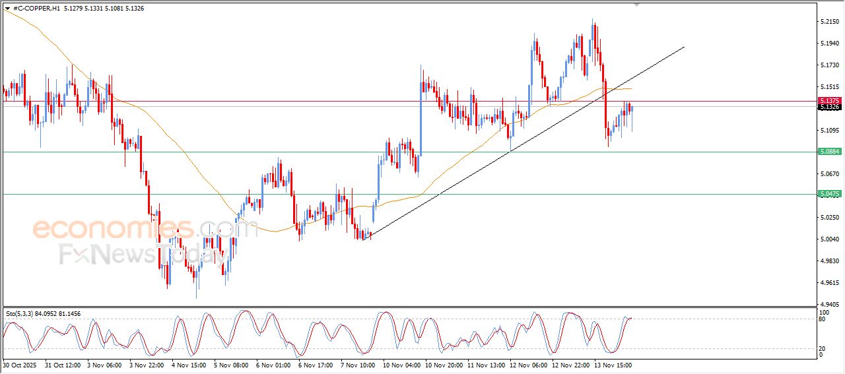Click the 5.1730 price axis value
This screenshot has height=374, width=845.
point(829,65)
